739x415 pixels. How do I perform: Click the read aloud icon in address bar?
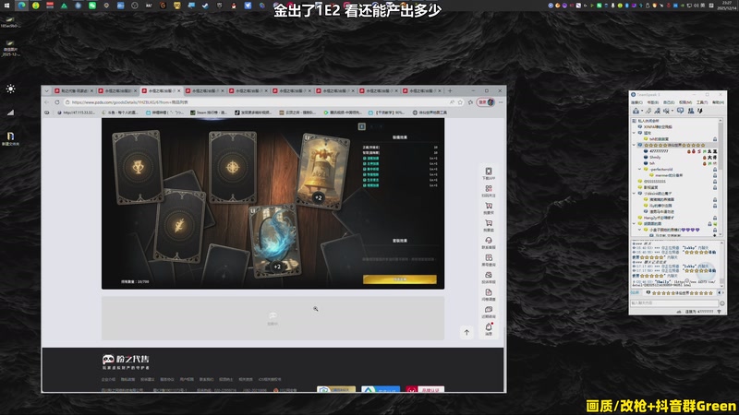pos(452,102)
